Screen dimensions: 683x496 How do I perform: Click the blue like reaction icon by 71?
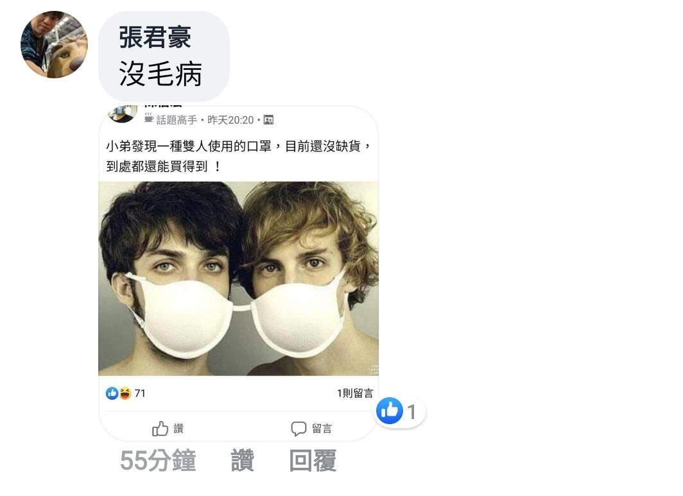[112, 393]
